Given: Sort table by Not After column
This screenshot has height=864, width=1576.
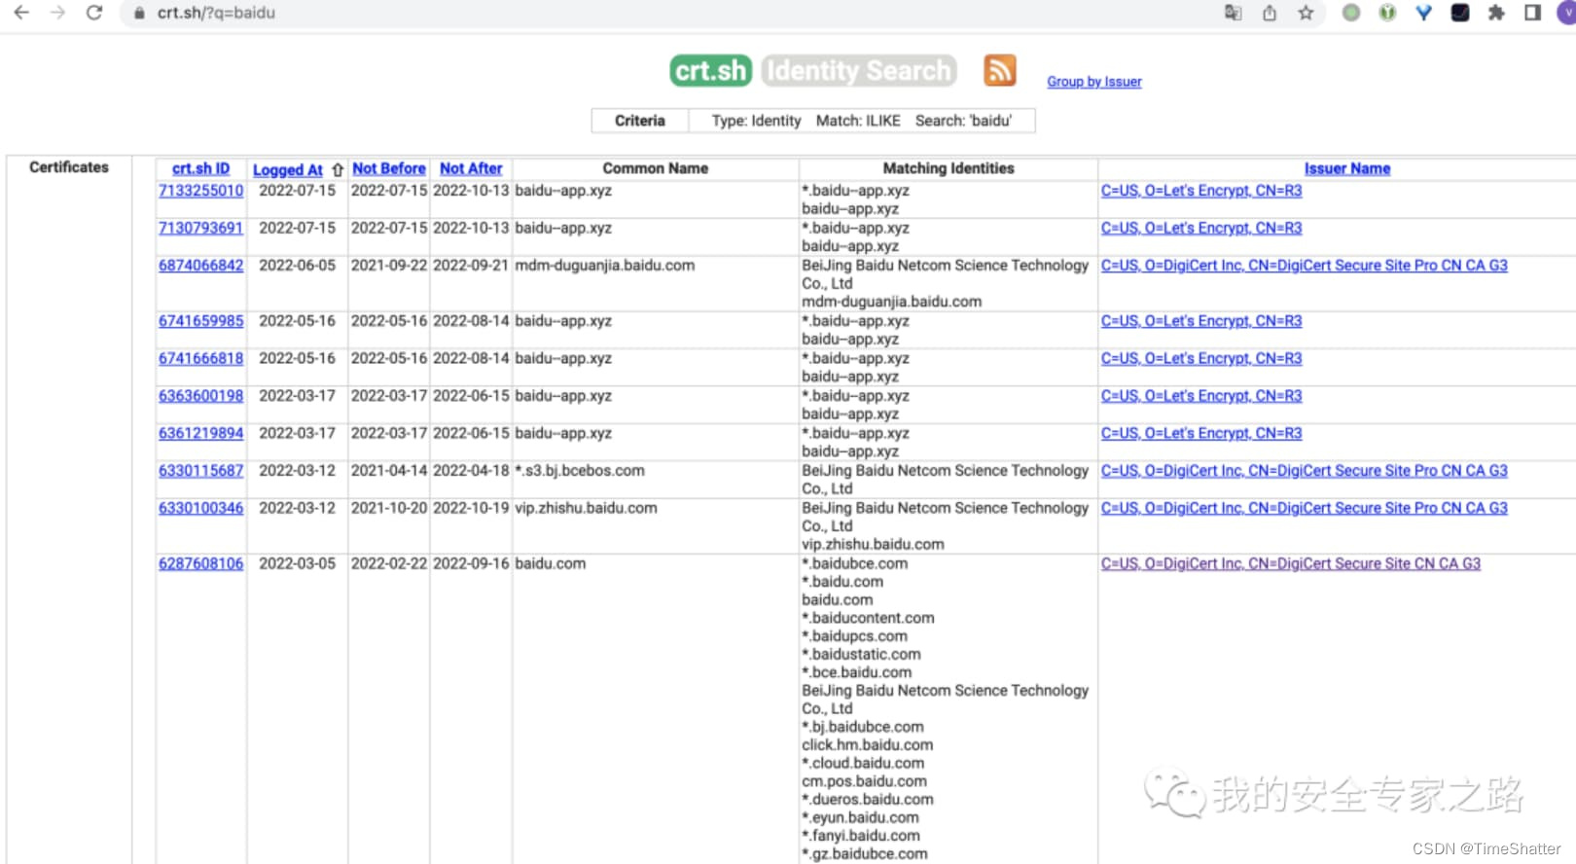Looking at the screenshot, I should click(471, 168).
